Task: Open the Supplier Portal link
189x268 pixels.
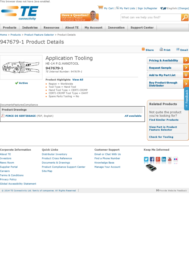Action: (9, 167)
